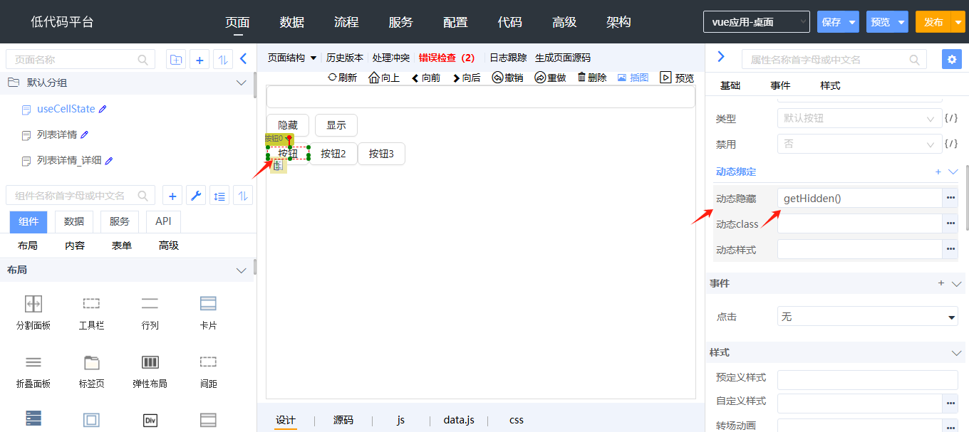This screenshot has height=432, width=969.
Task: Open the 禁用 dropdown showing 否
Action: point(859,144)
